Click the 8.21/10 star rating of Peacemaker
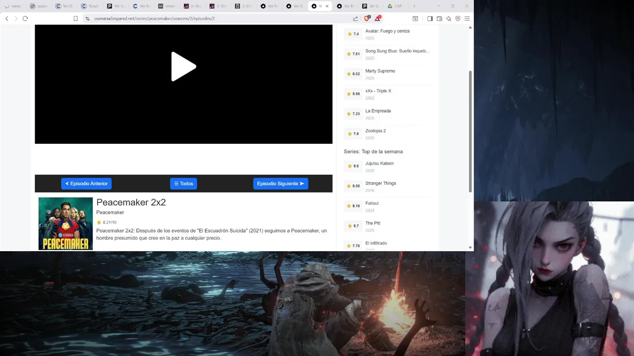634x356 pixels. (x=106, y=222)
